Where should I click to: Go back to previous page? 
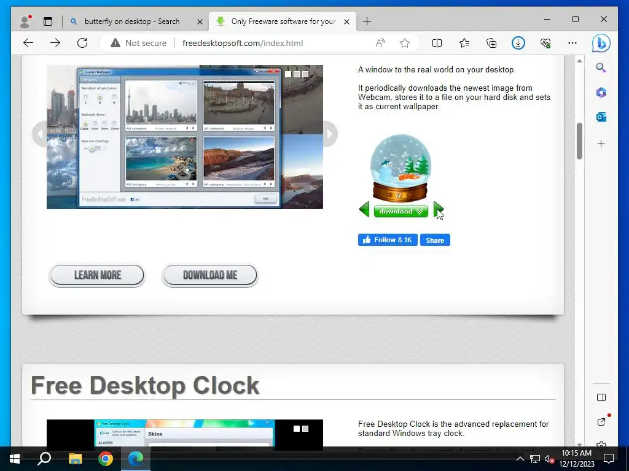click(28, 43)
